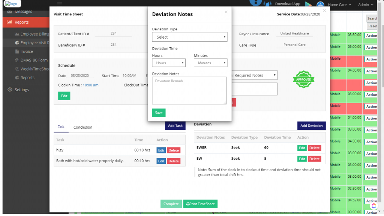Click the Reports bar chart icon
The width and height of the screenshot is (384, 216).
point(9,22)
